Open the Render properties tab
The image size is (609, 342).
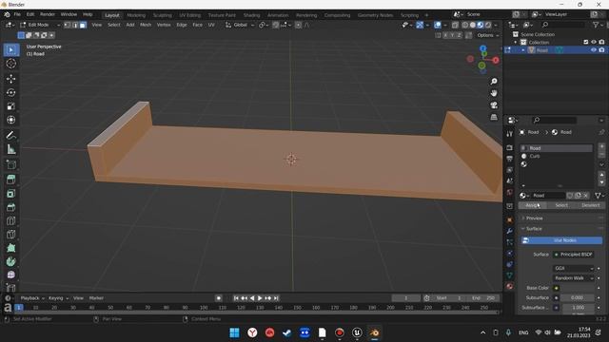[510, 148]
